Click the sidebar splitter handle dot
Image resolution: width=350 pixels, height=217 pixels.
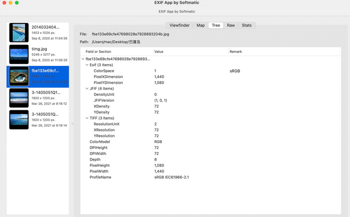click(72, 123)
